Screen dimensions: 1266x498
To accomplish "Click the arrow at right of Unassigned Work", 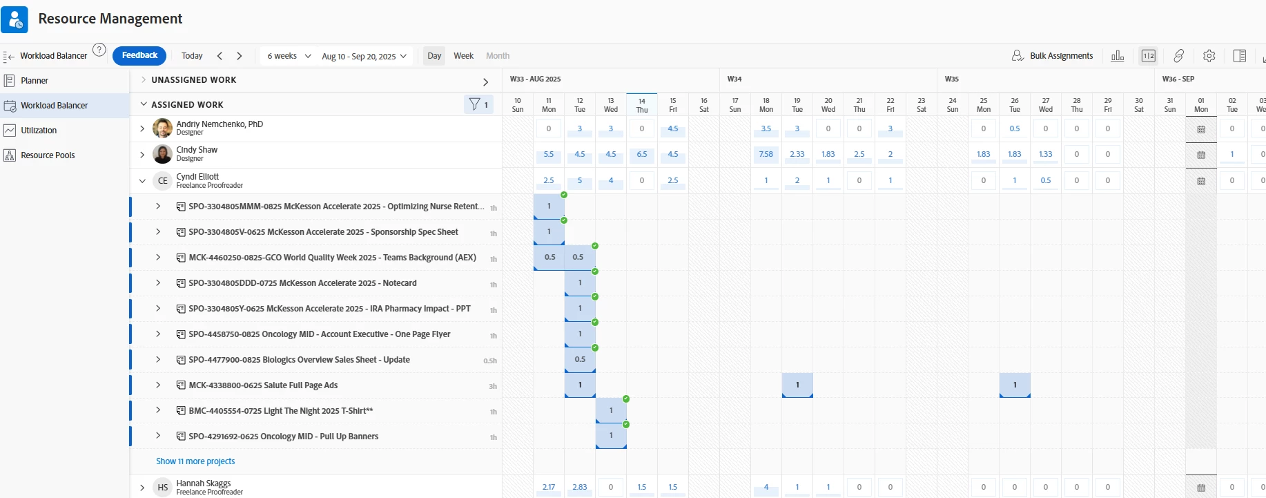I will [486, 82].
